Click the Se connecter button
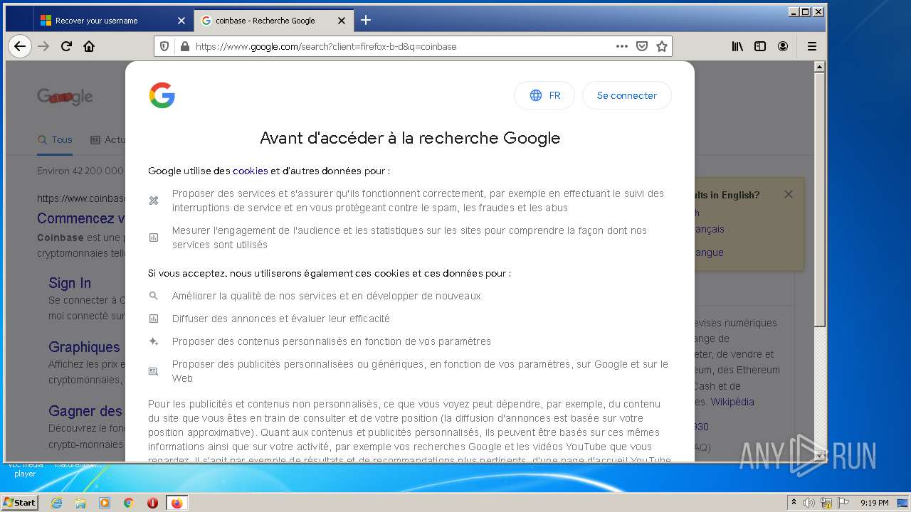Viewport: 911px width, 512px height. coord(626,95)
